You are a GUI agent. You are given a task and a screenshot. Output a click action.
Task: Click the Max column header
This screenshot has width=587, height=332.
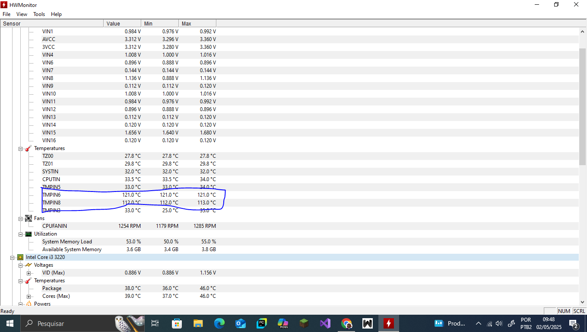[197, 23]
